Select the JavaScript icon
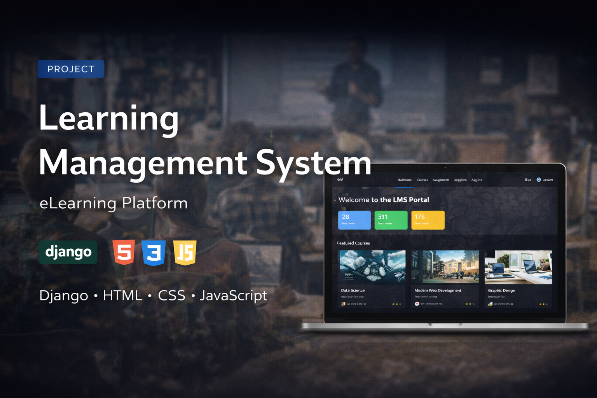Image resolution: width=597 pixels, height=398 pixels. pos(185,253)
